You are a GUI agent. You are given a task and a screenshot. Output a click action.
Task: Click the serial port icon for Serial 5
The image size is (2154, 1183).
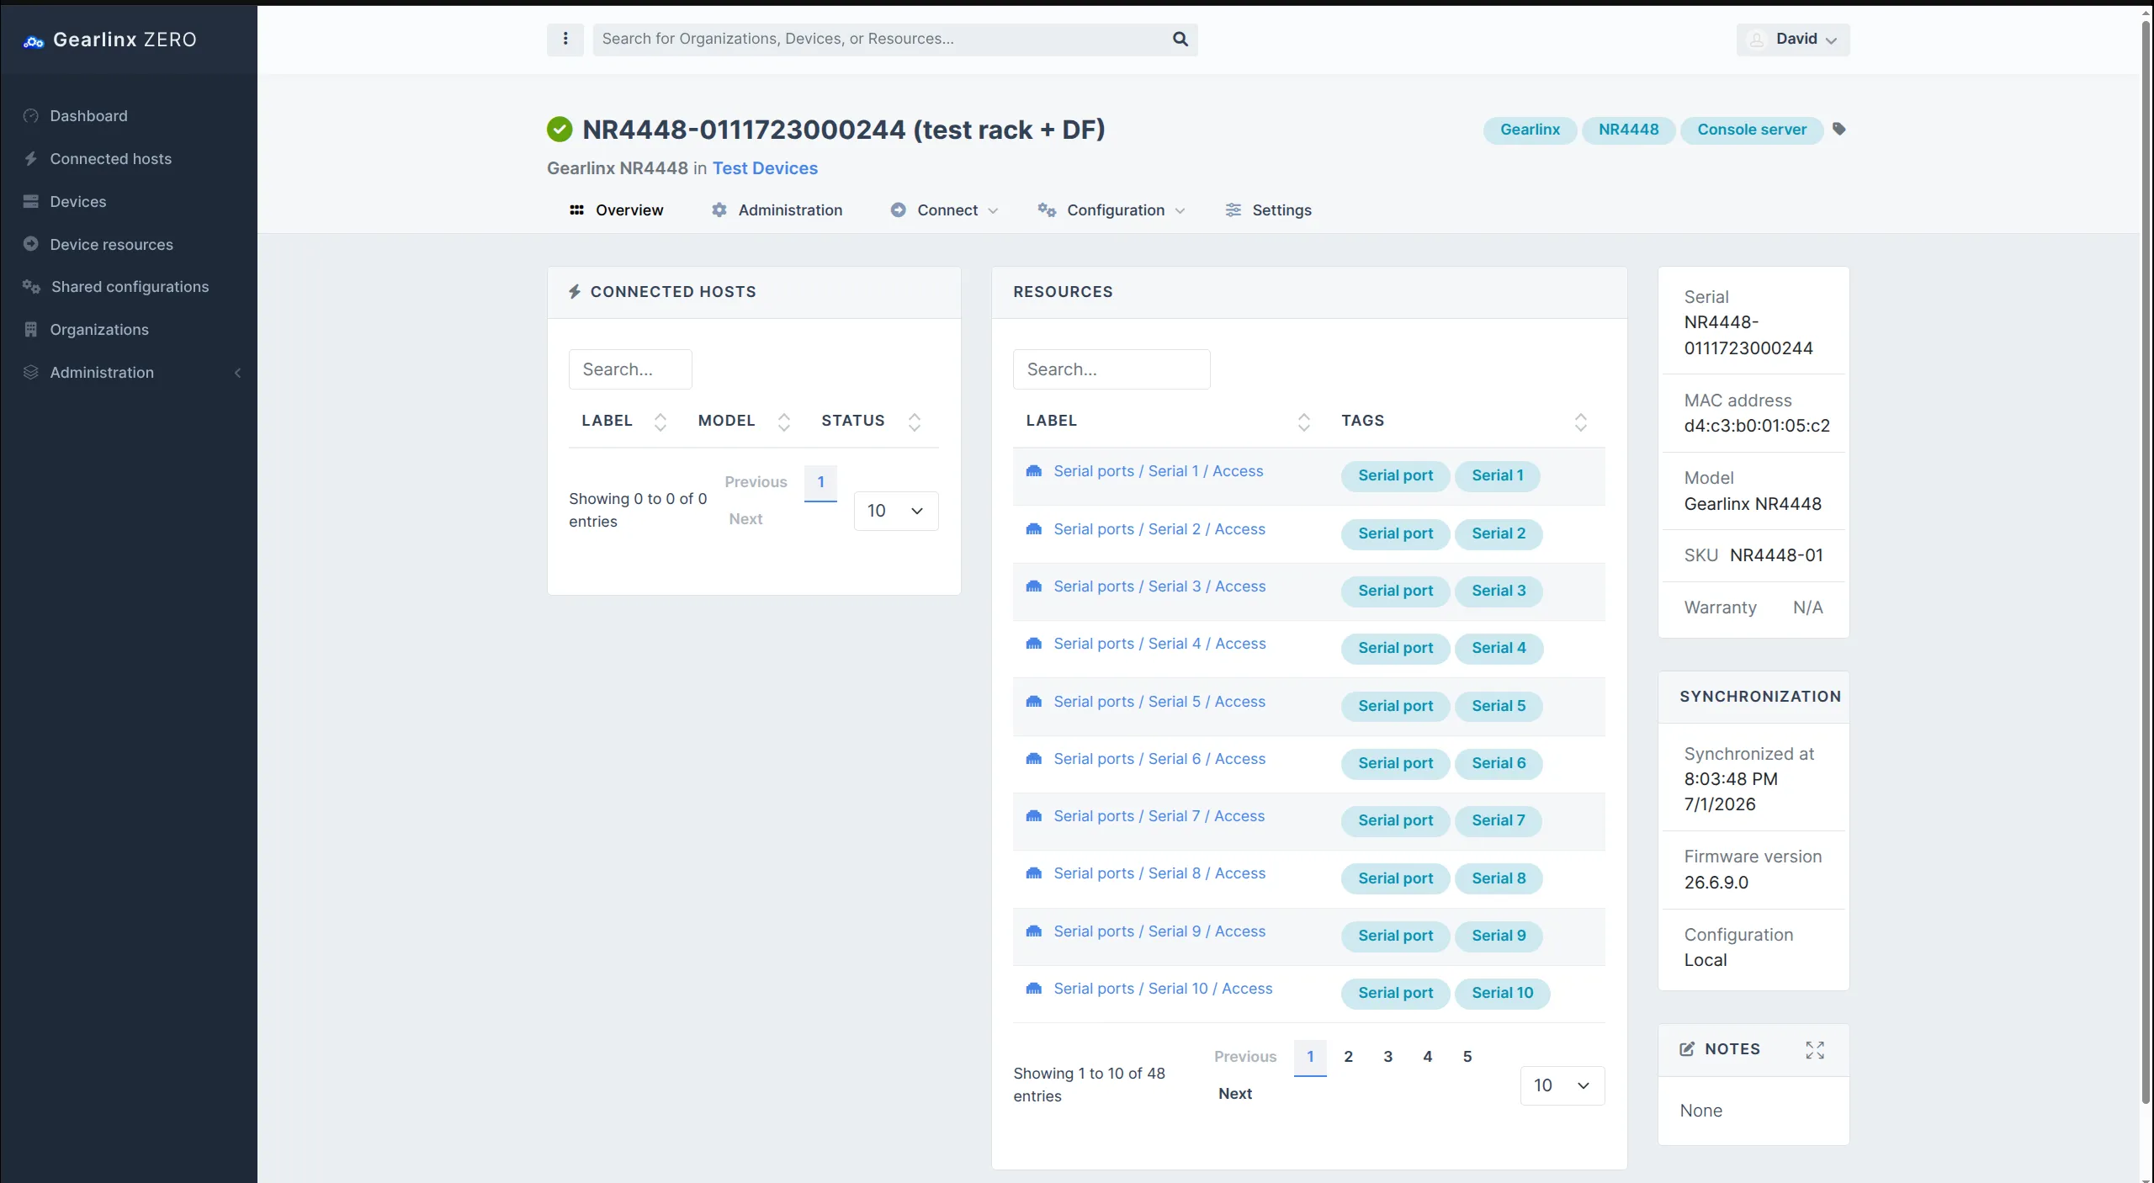click(1034, 702)
